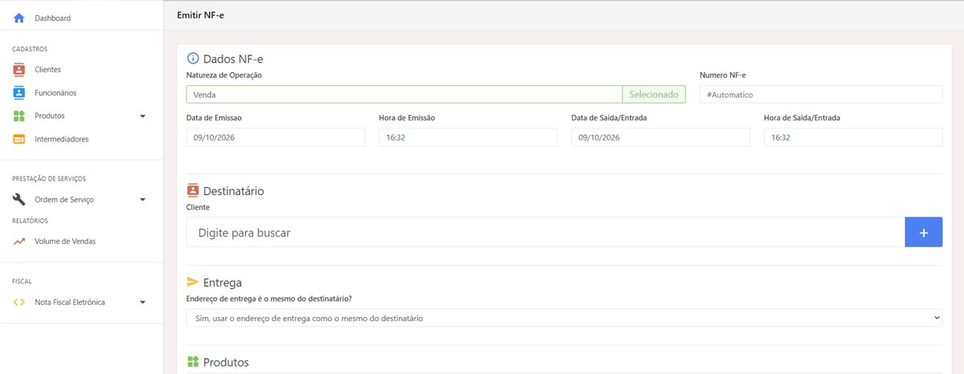Expand the Ordem de Serviço submenu arrow

(x=142, y=199)
